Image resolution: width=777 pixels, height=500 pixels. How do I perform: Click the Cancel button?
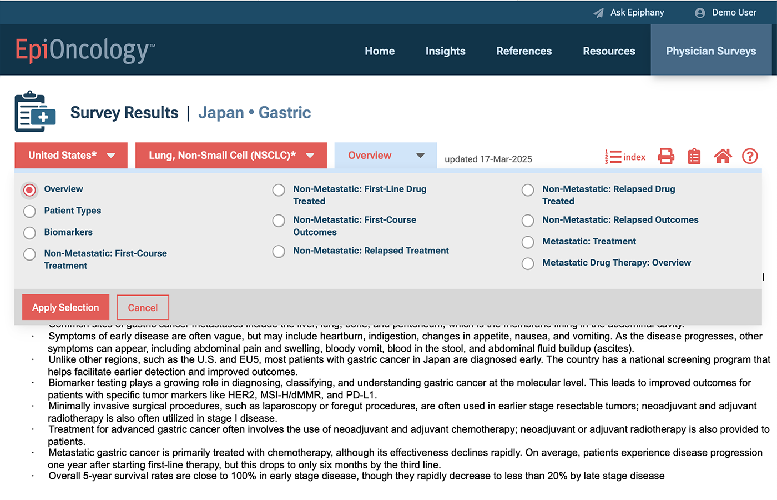[143, 308]
